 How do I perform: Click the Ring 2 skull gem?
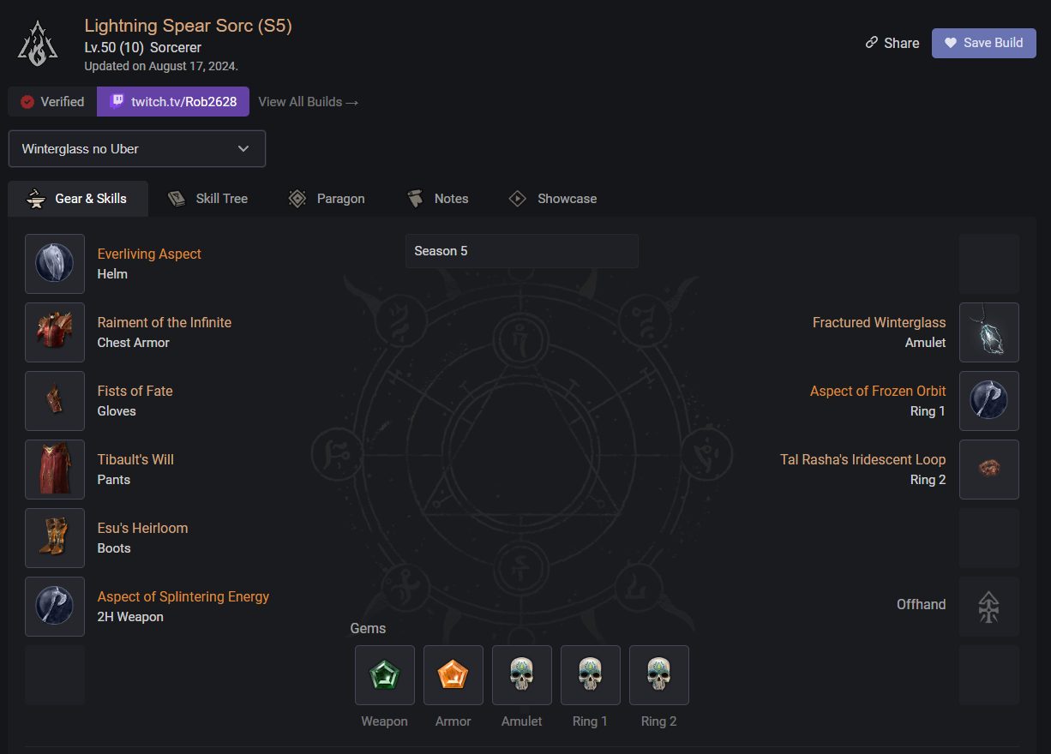point(659,675)
